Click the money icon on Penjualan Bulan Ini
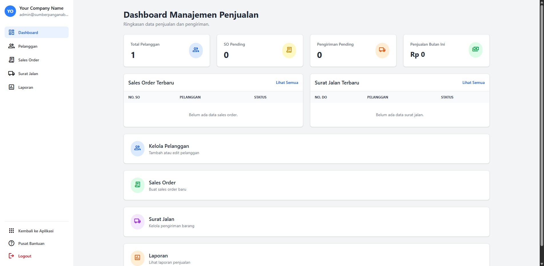The width and height of the screenshot is (544, 266). tap(475, 49)
